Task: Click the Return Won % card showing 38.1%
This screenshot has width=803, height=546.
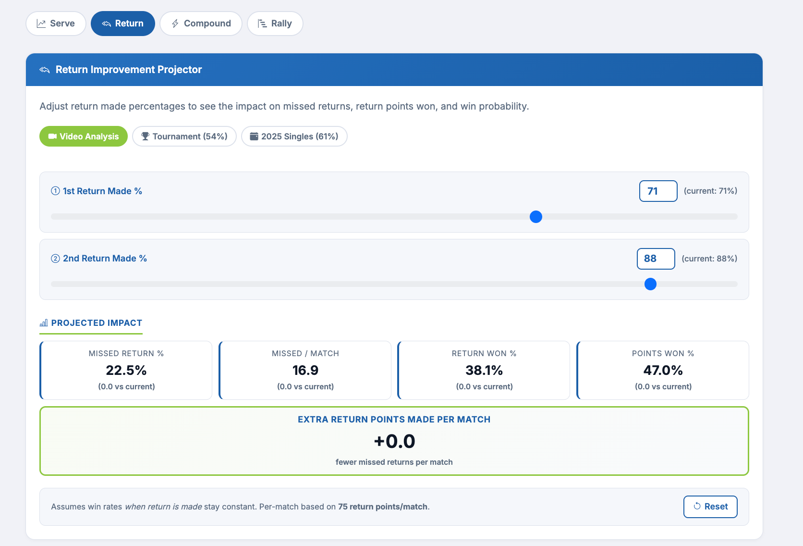Action: [x=484, y=370]
